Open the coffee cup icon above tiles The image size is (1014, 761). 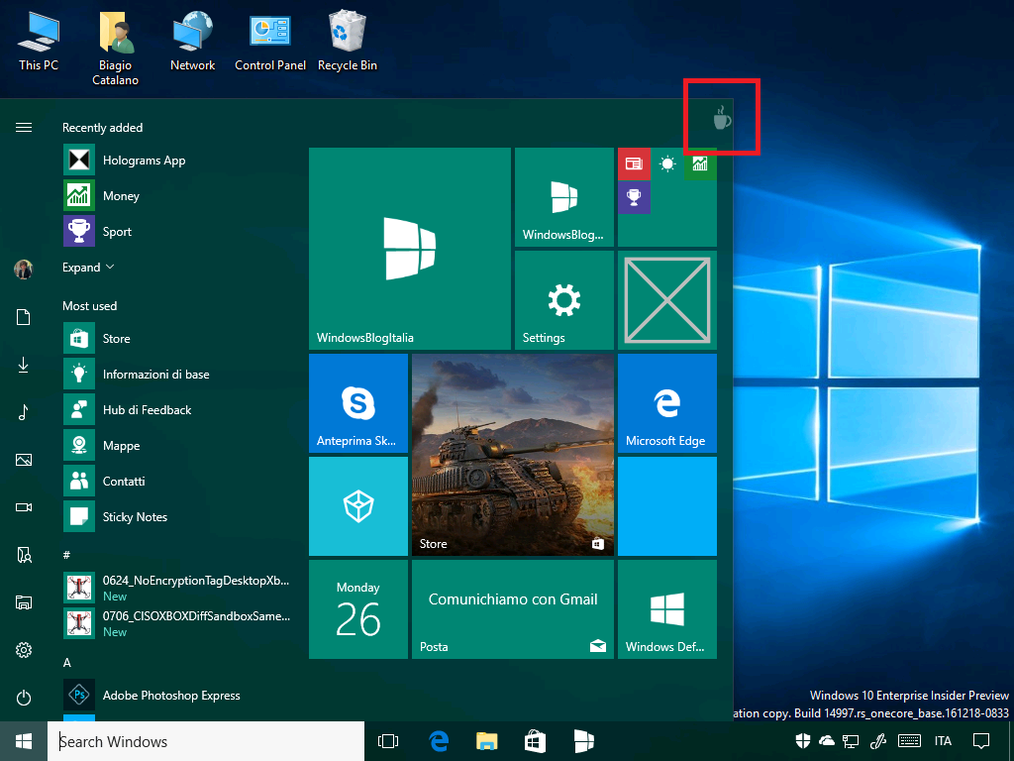point(722,118)
